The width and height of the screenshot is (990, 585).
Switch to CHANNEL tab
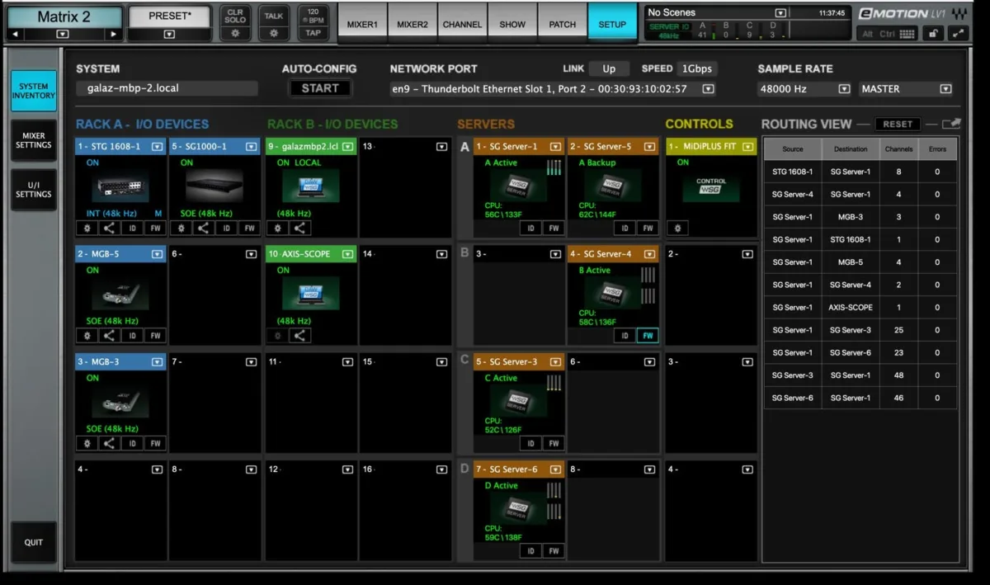click(x=462, y=24)
